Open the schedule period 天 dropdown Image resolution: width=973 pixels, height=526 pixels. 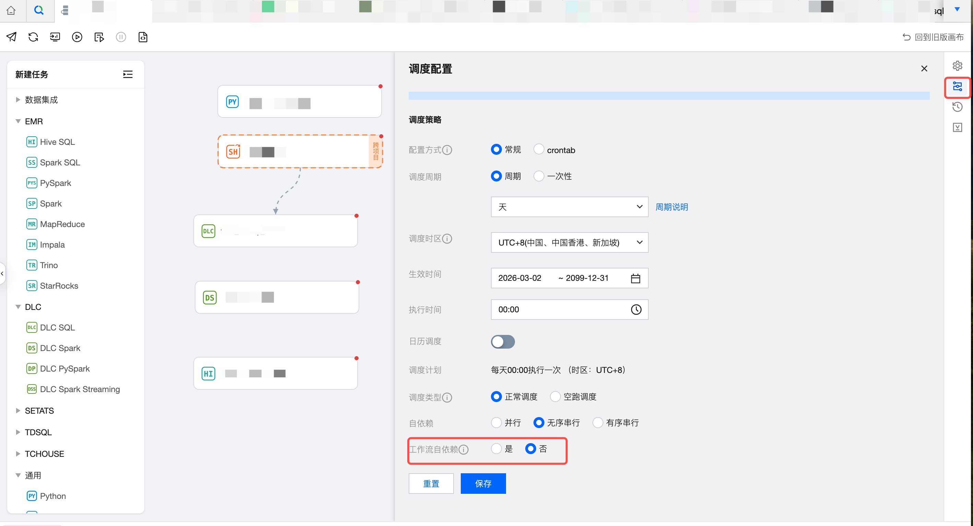coord(569,207)
